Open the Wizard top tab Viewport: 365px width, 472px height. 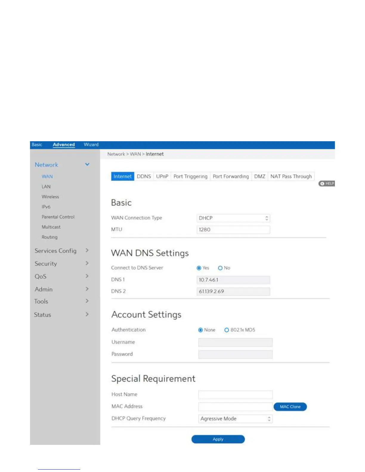coord(91,145)
